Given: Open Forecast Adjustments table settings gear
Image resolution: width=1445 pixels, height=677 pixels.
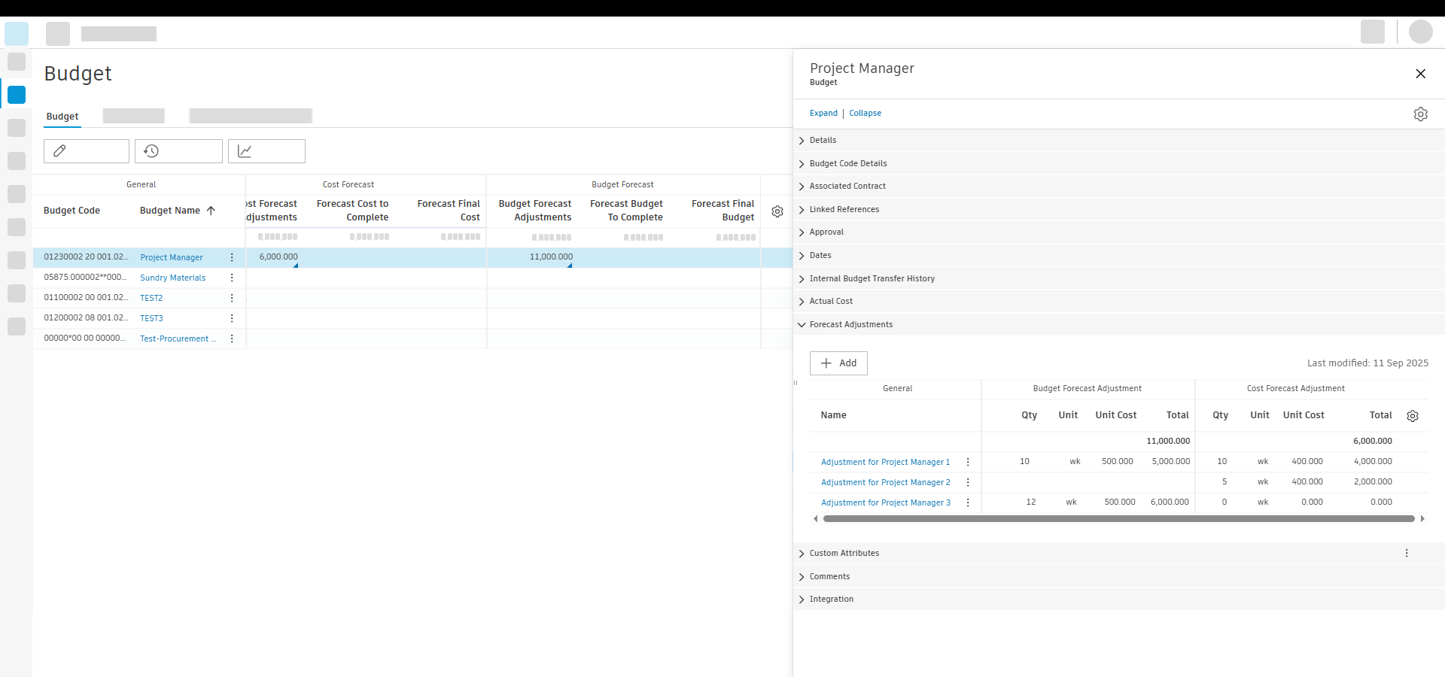Looking at the screenshot, I should pyautogui.click(x=1413, y=416).
